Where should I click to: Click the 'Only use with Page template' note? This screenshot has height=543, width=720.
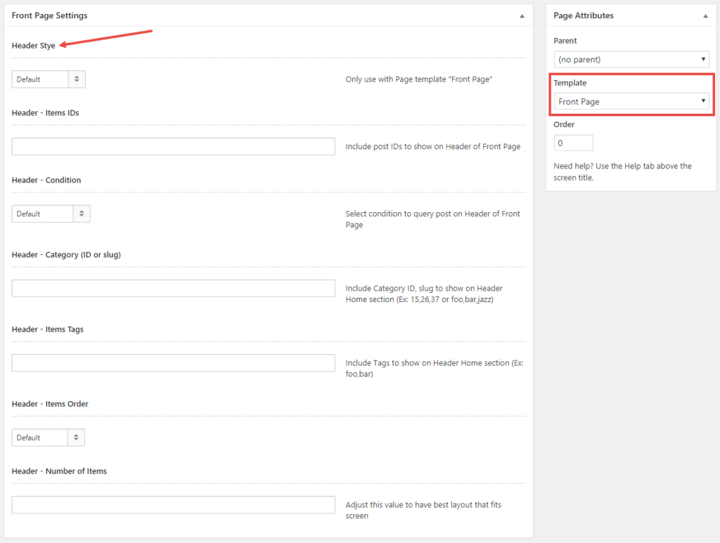coord(419,79)
